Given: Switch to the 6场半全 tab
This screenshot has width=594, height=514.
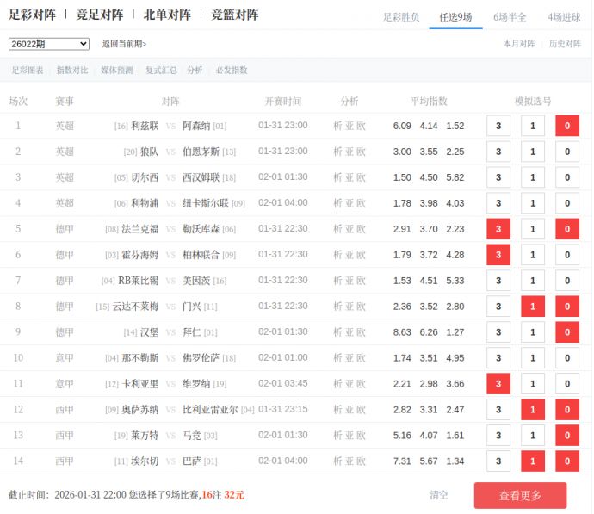Looking at the screenshot, I should click(x=510, y=16).
